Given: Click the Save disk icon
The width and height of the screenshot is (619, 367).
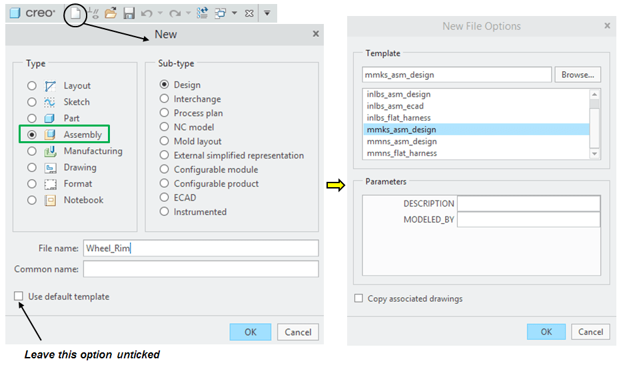Looking at the screenshot, I should (129, 13).
